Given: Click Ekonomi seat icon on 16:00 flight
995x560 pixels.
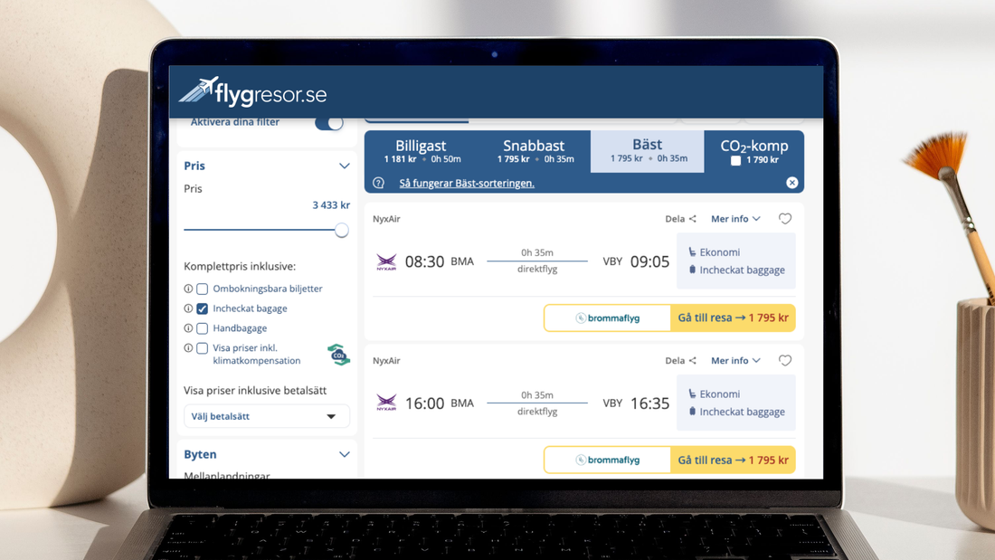Looking at the screenshot, I should [x=692, y=394].
